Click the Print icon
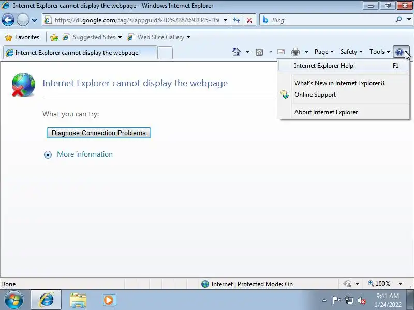 pyautogui.click(x=295, y=52)
